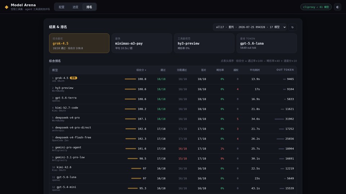Viewport: 346px width, 194px height.
Task: Click the 结果 & 排名 heading
Action: [58, 27]
